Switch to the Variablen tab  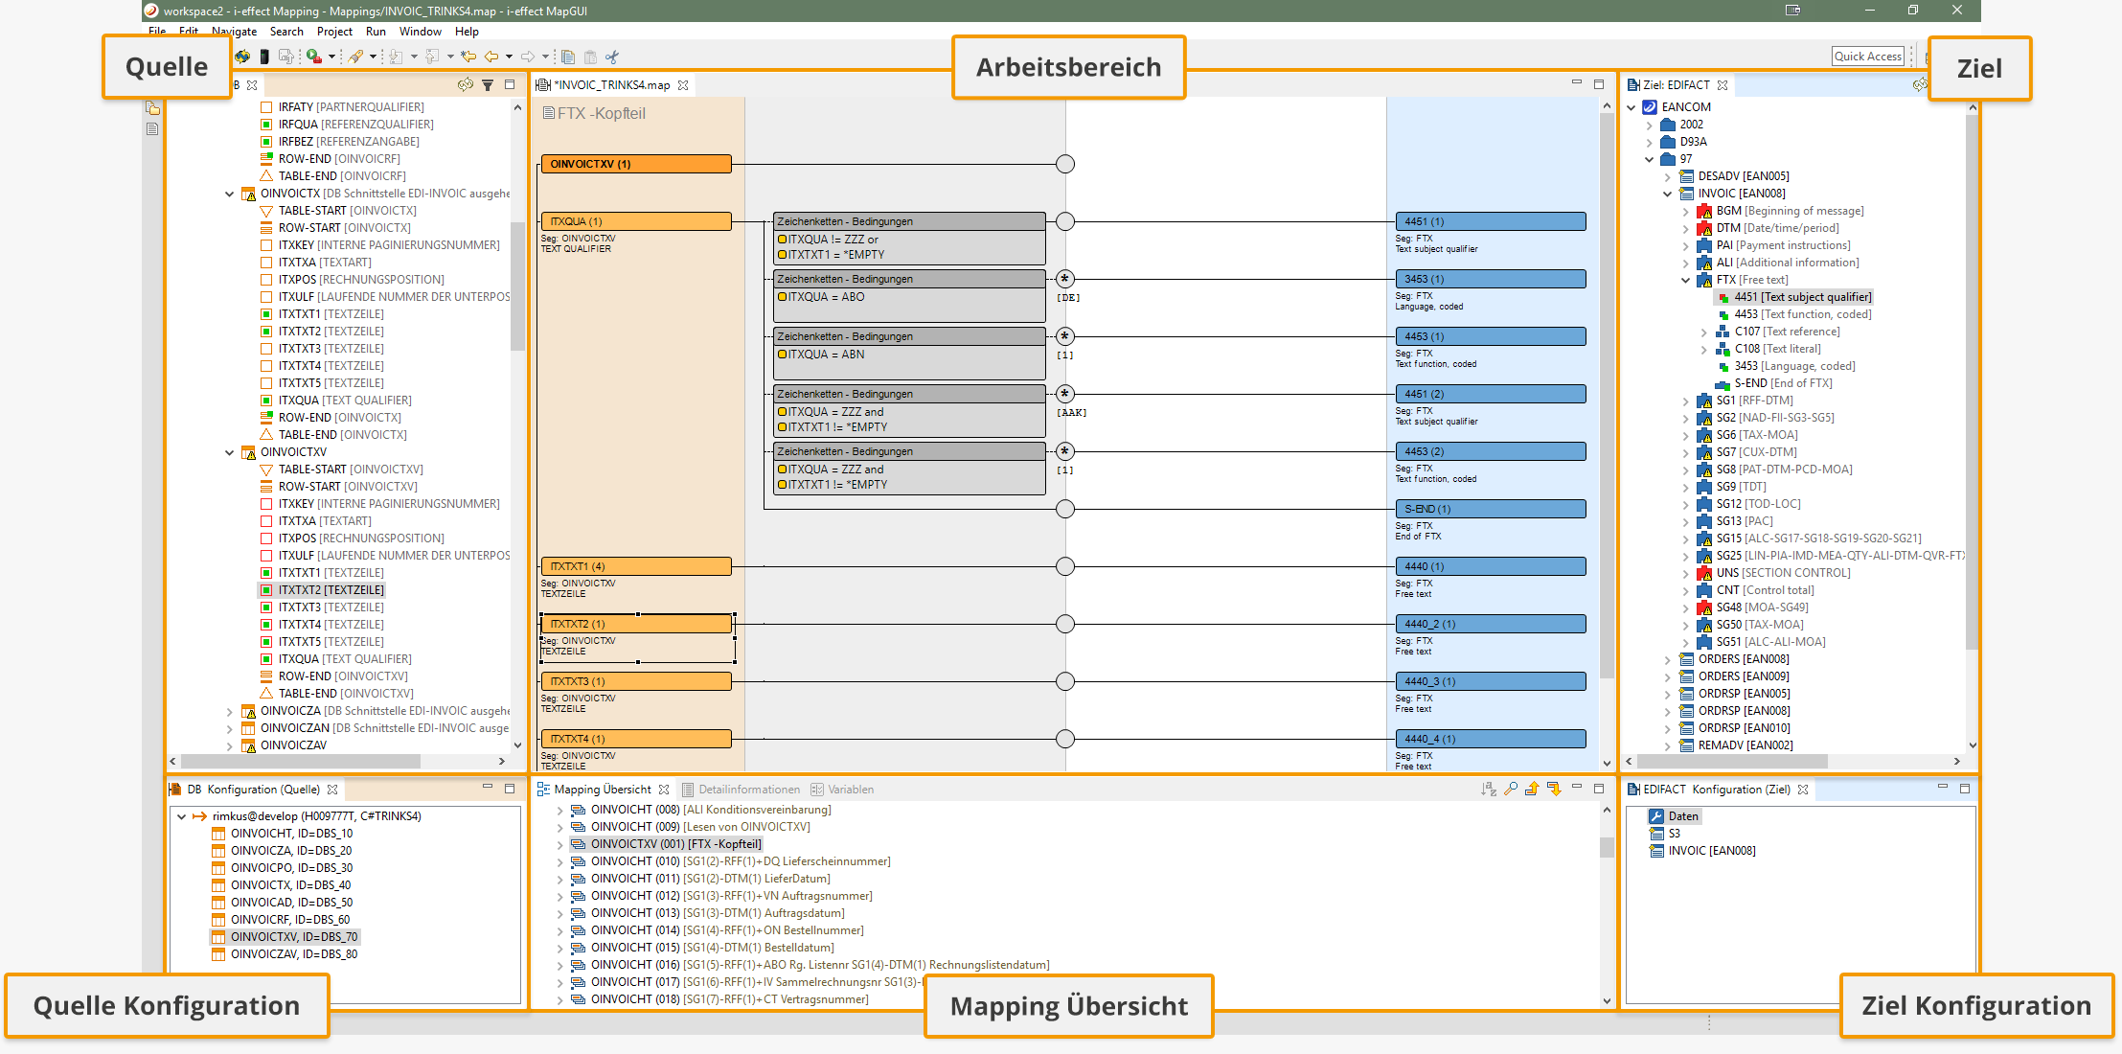pos(842,790)
